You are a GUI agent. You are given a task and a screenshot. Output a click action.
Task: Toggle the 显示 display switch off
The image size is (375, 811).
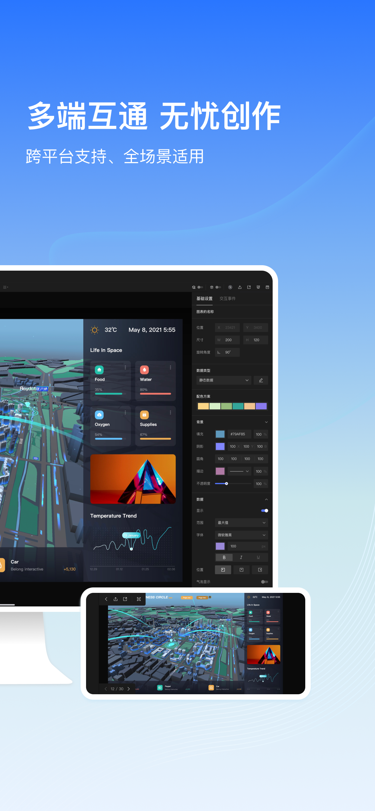(x=265, y=510)
